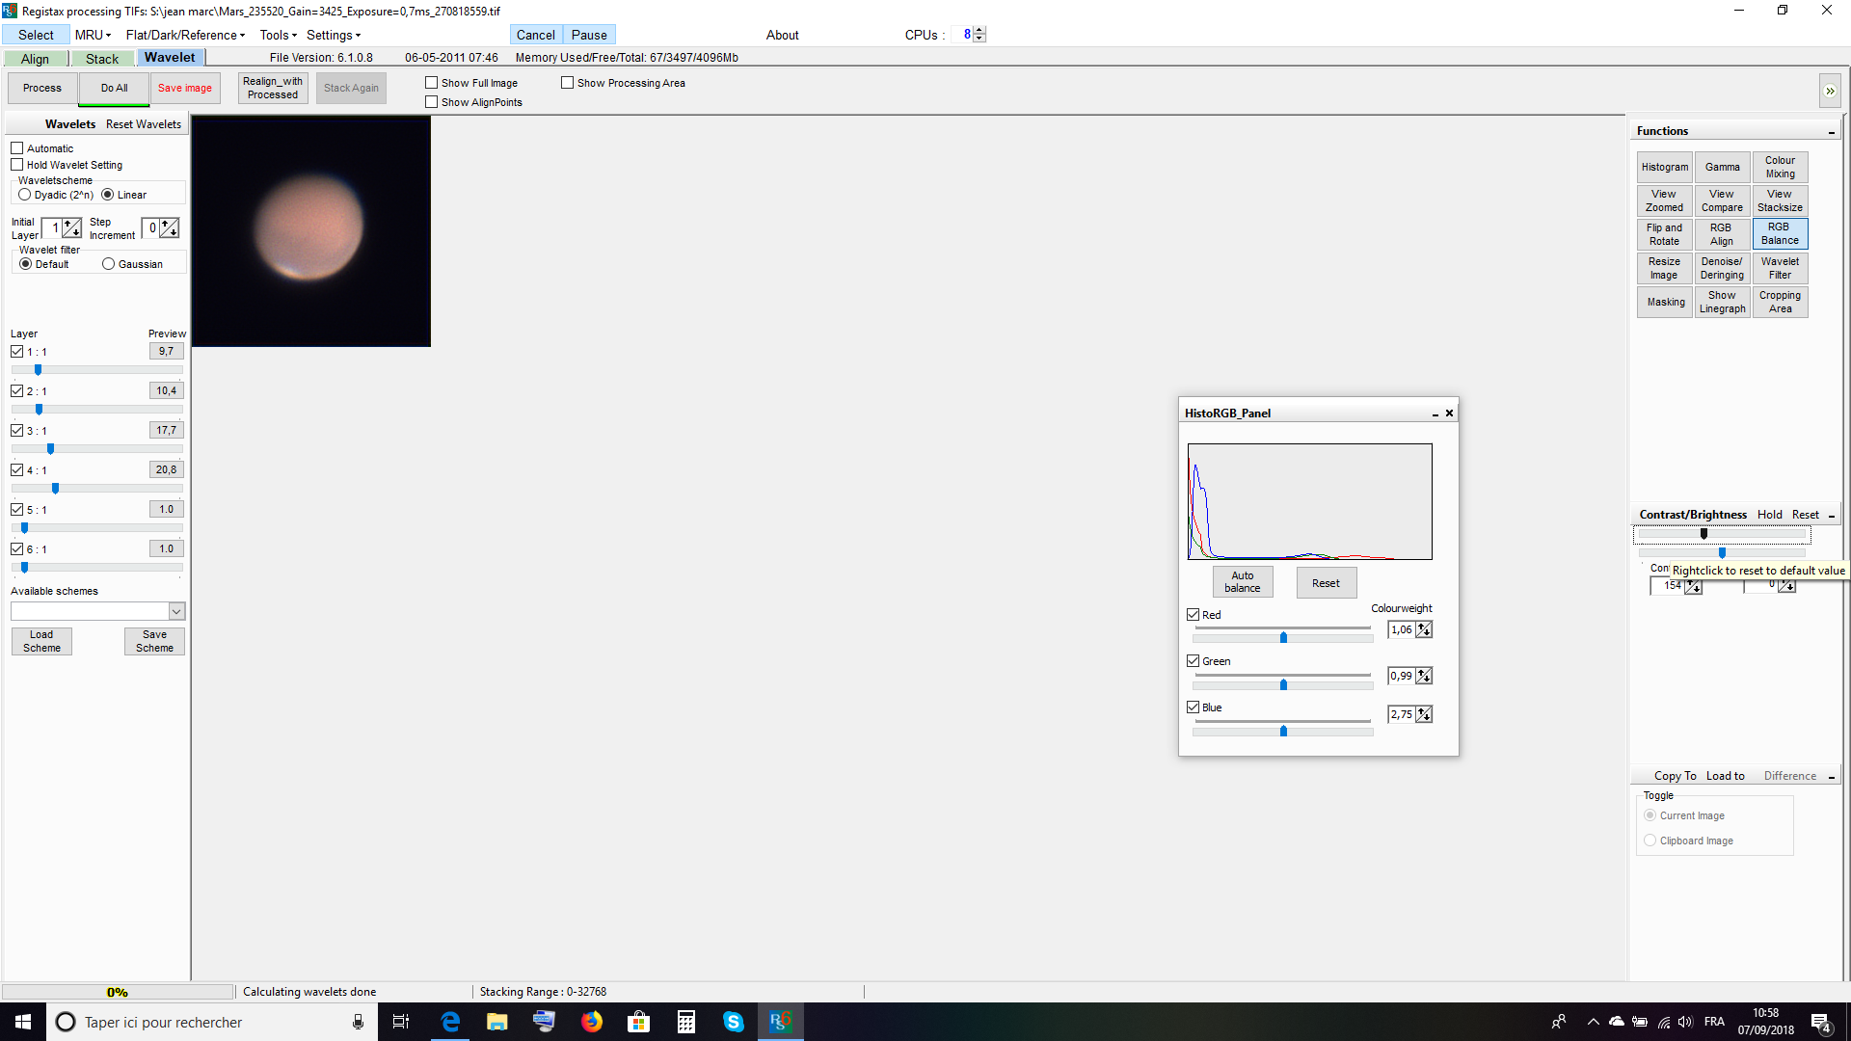Uncheck the Blue channel checkbox
The height and width of the screenshot is (1041, 1851).
1193,707
